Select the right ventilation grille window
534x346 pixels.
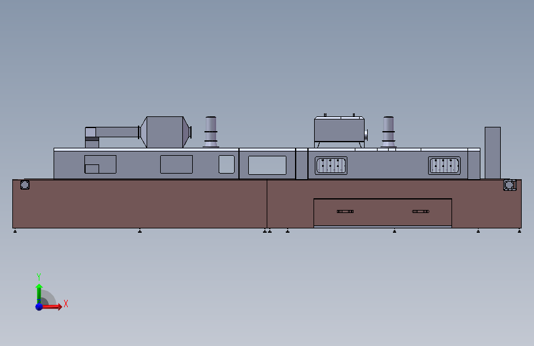[444, 166]
